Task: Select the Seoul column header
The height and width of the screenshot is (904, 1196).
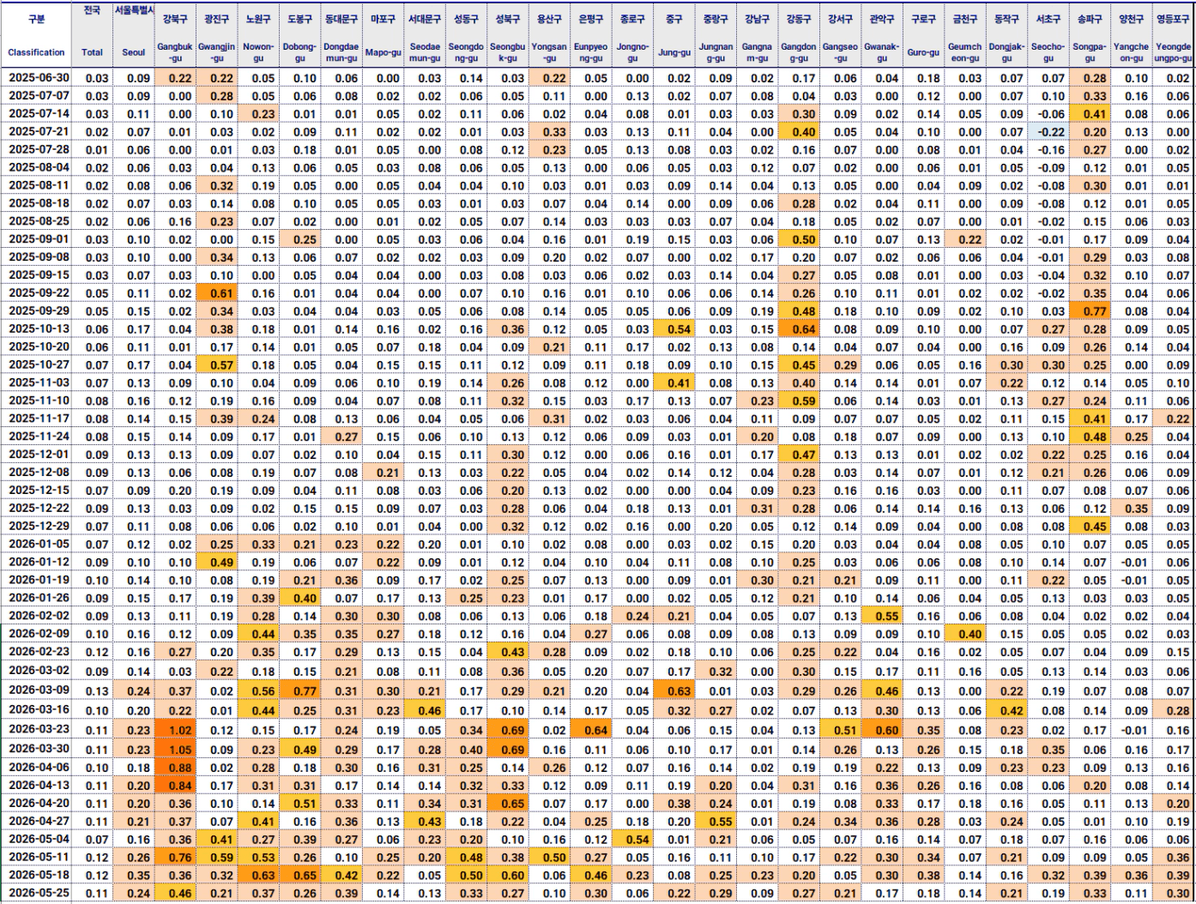Action: [133, 34]
